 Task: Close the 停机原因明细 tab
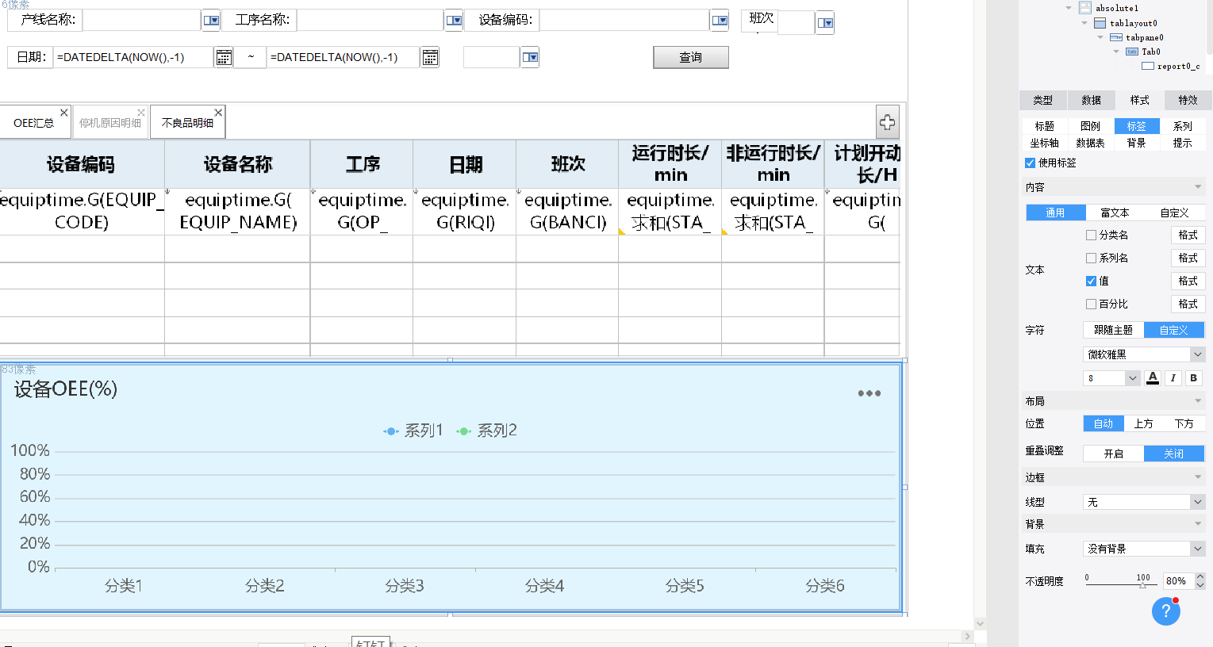tap(141, 113)
